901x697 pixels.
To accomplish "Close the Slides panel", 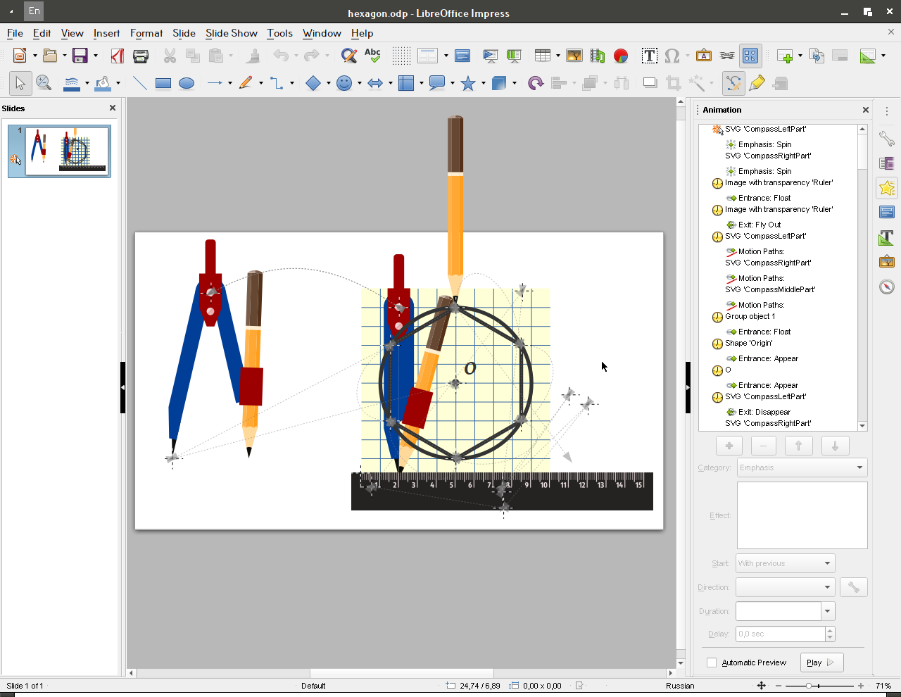I will pyautogui.click(x=113, y=108).
